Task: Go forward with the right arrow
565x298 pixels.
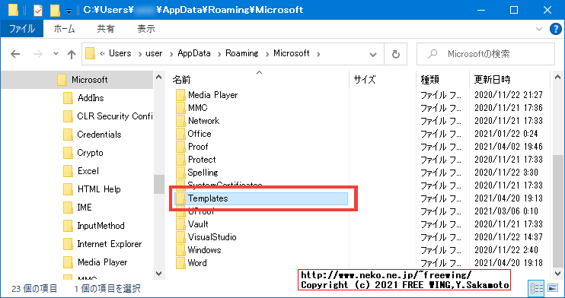Action: tap(37, 54)
